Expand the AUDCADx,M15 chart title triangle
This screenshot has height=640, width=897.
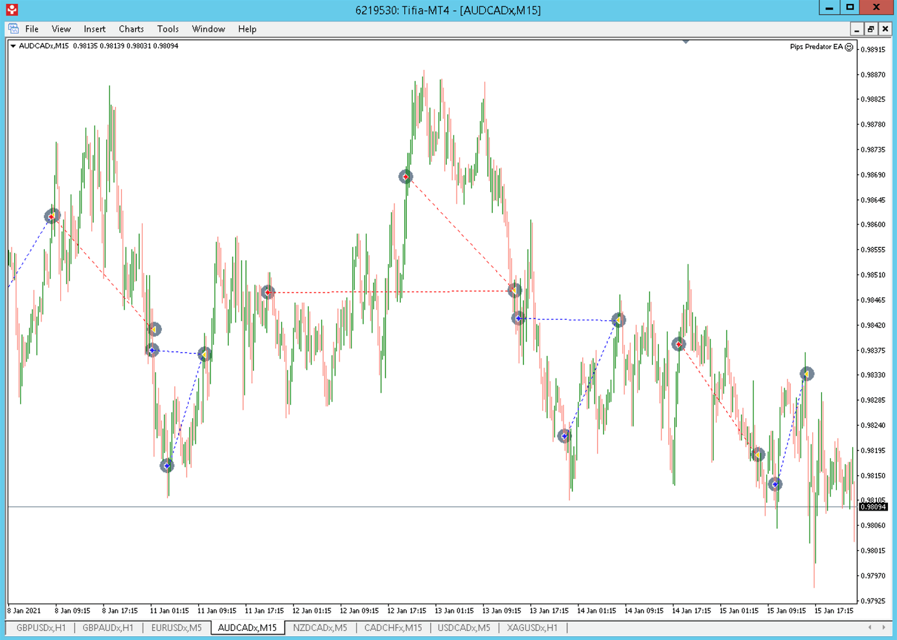click(x=13, y=46)
